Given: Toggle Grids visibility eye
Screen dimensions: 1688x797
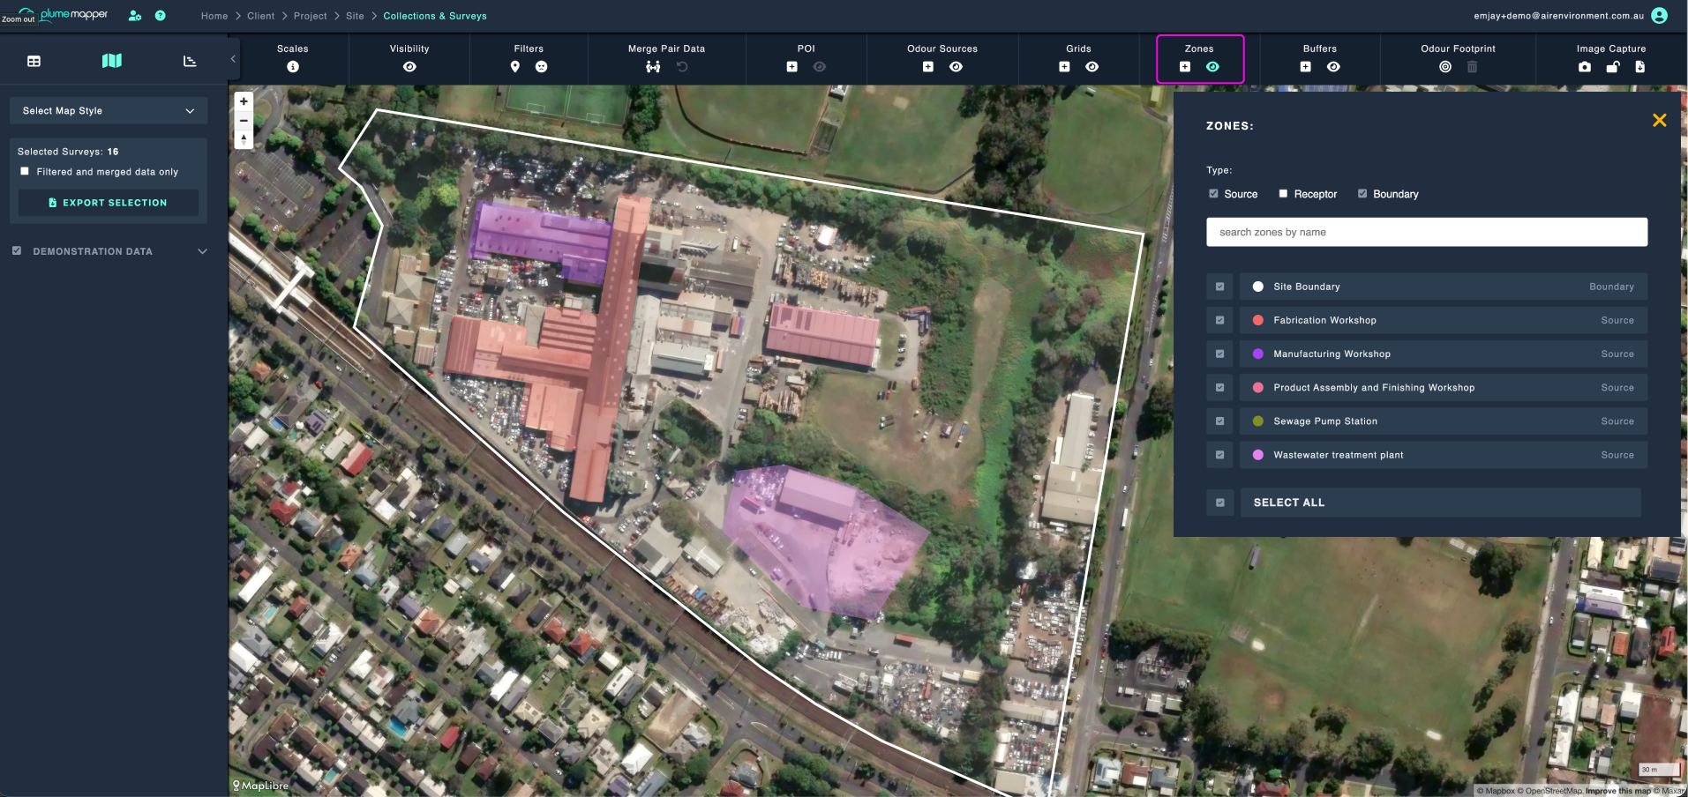Looking at the screenshot, I should click(1092, 67).
